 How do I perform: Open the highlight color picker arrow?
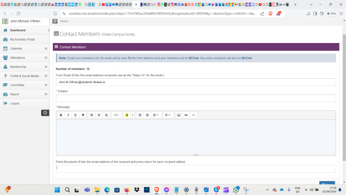pos(132,115)
